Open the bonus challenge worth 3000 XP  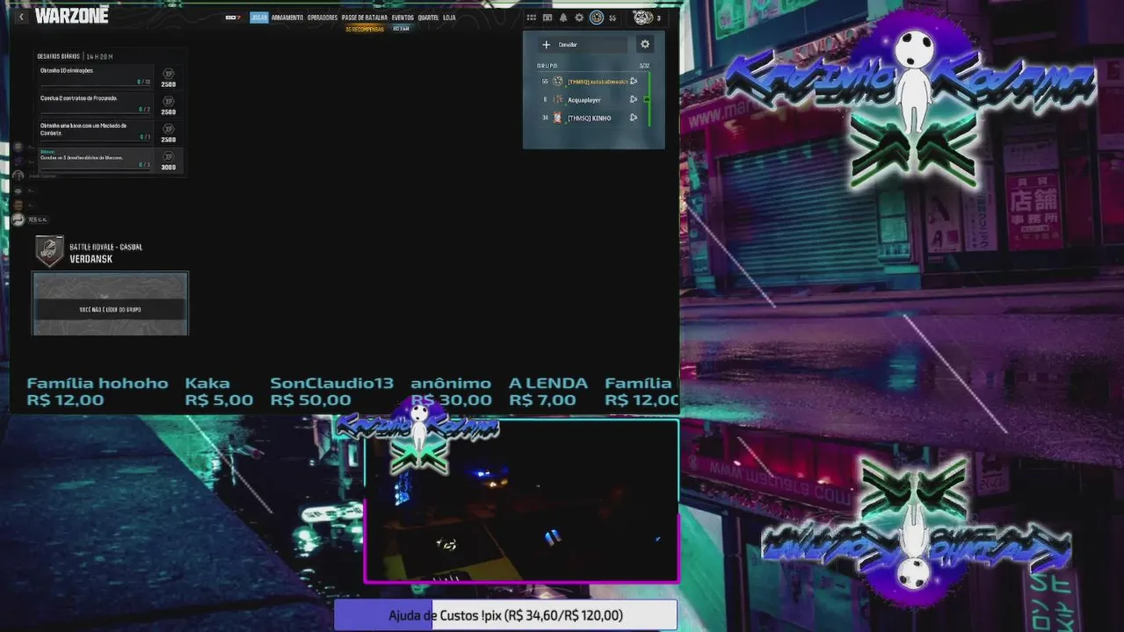tap(96, 159)
